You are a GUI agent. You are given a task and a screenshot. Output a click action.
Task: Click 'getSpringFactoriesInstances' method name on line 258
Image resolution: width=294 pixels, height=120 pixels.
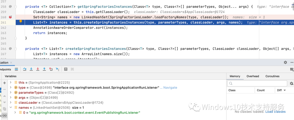click(105, 7)
